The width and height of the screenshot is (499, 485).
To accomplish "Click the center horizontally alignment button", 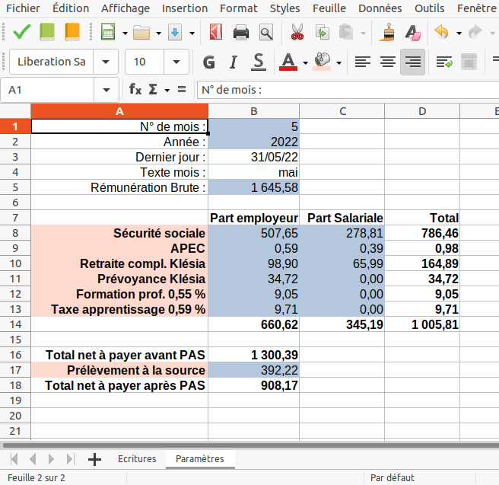I will tap(388, 62).
